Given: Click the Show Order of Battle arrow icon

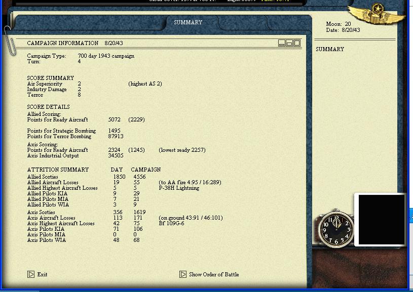Looking at the screenshot, I should pos(183,274).
